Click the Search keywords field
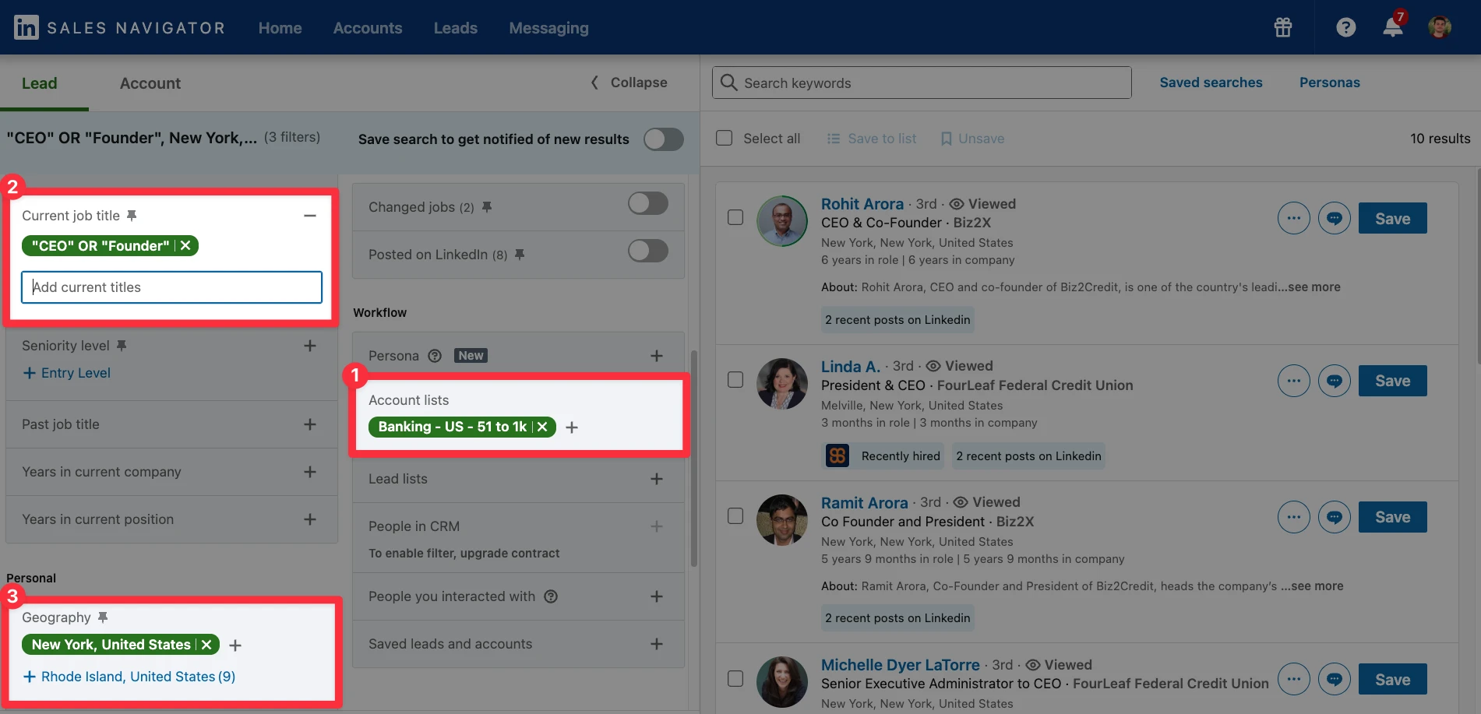 [x=922, y=83]
